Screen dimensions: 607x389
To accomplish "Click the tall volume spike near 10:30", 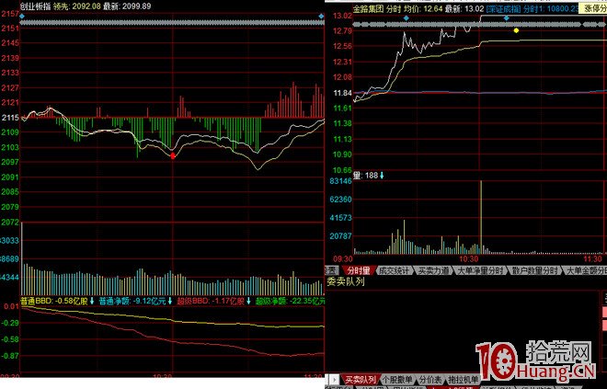I will 481,217.
